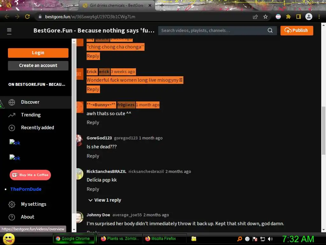Screen dimensions: 326x245
Task: Bookmark this page with the star icon
Action: tap(265, 17)
